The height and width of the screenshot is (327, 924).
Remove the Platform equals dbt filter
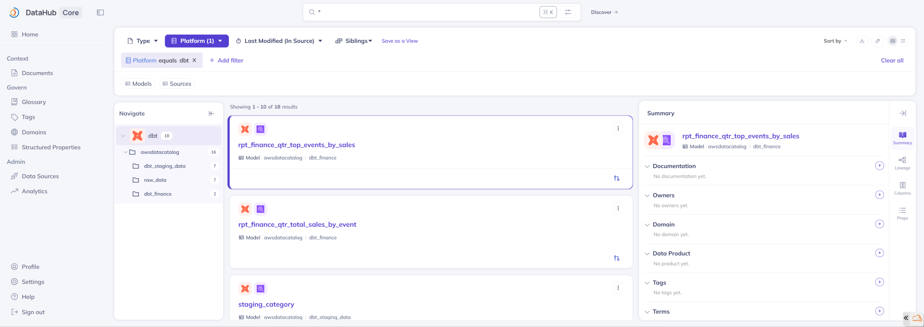pos(194,60)
